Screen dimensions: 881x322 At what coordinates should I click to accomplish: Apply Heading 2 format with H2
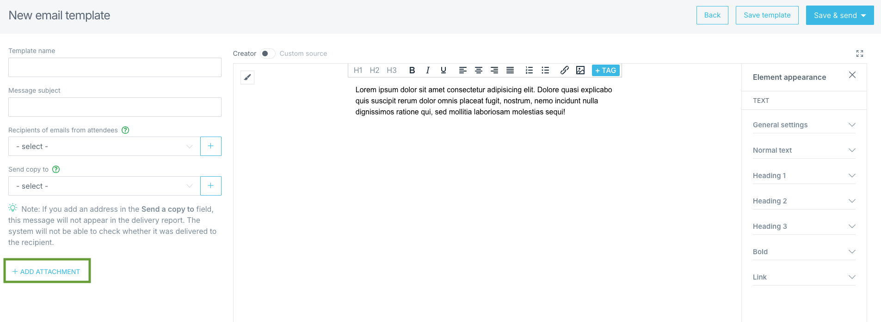[375, 70]
